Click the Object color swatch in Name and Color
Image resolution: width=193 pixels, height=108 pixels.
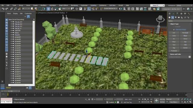190,57
